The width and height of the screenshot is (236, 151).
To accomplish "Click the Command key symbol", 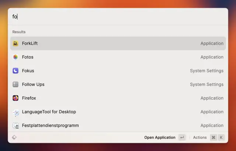I will pos(214,137).
